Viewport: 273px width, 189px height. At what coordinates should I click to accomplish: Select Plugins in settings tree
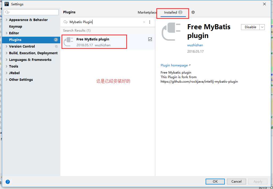31,40
